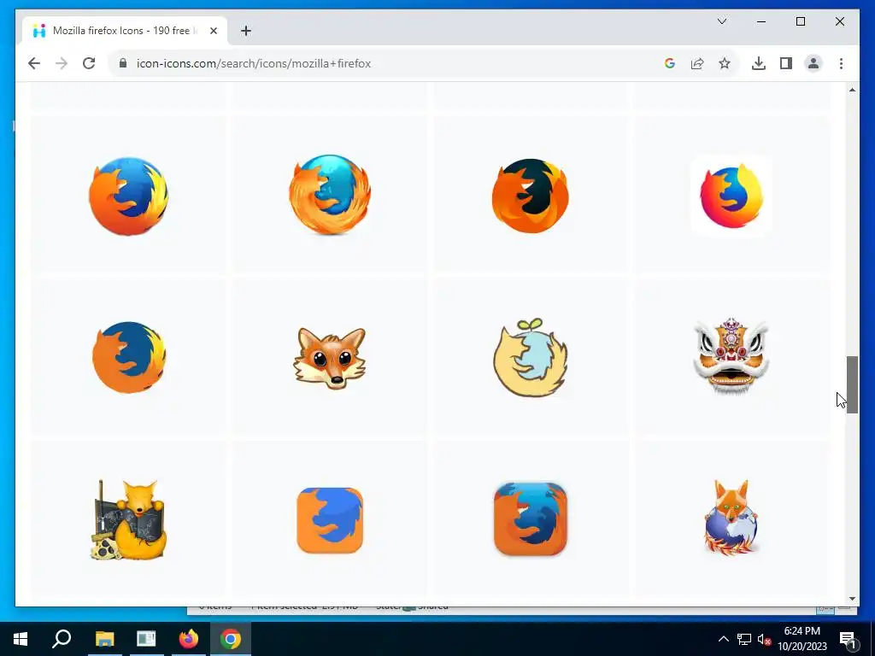The width and height of the screenshot is (875, 656).
Task: Open File Explorer from the taskbar
Action: [104, 639]
